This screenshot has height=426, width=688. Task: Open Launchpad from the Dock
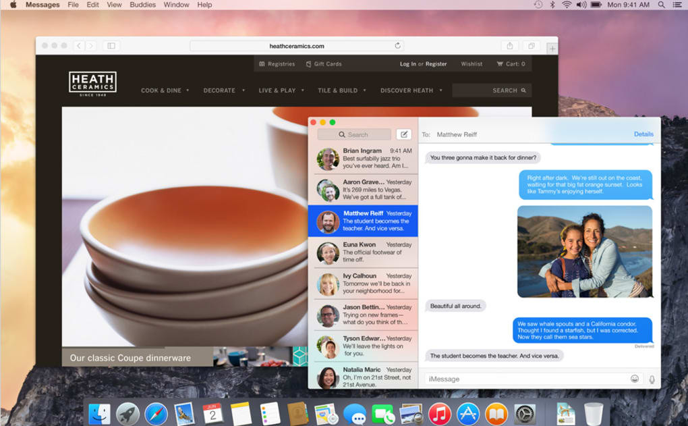(127, 414)
